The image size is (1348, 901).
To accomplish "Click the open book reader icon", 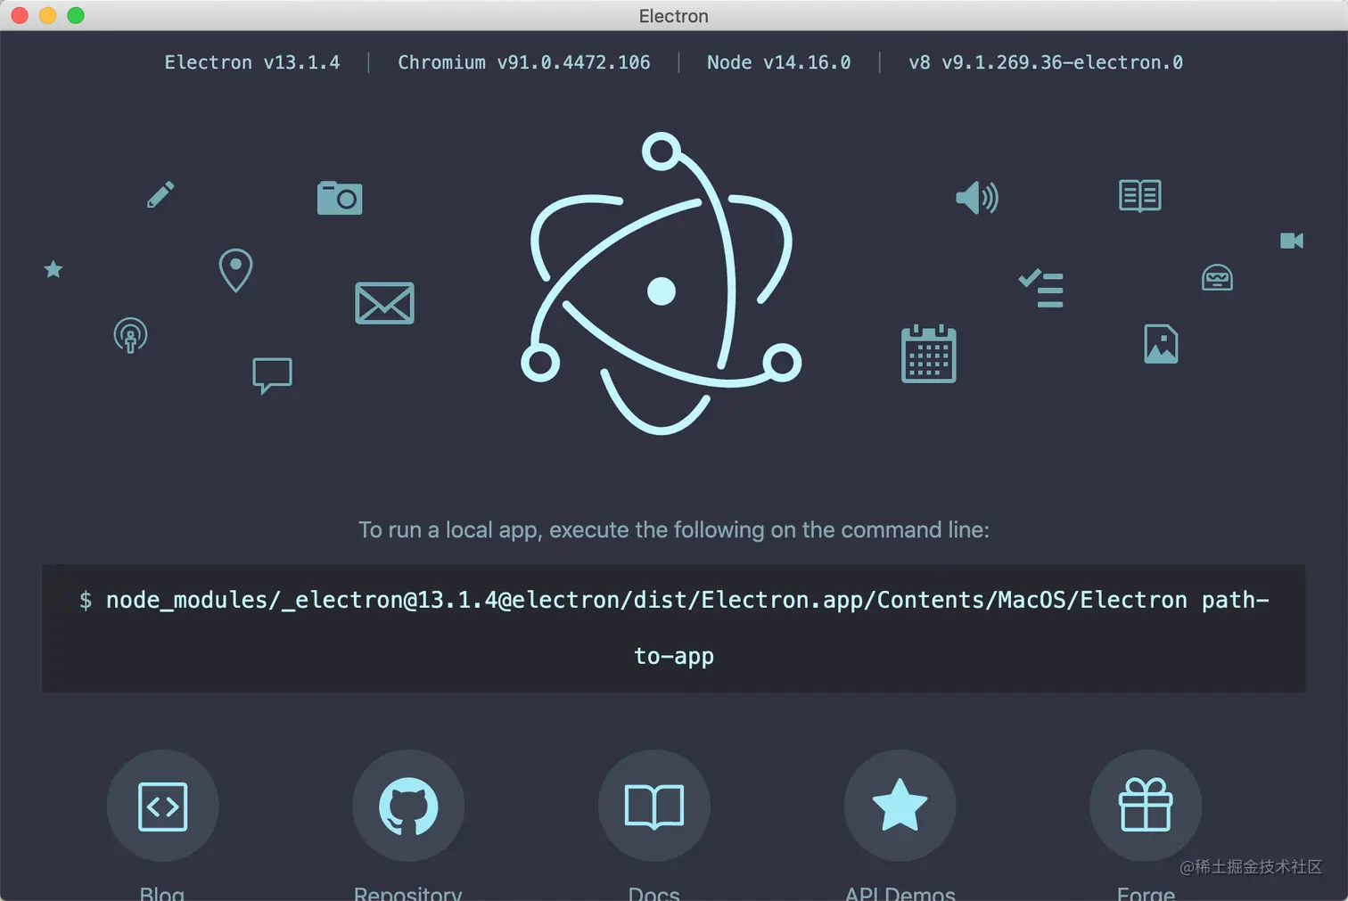I will click(x=1140, y=195).
